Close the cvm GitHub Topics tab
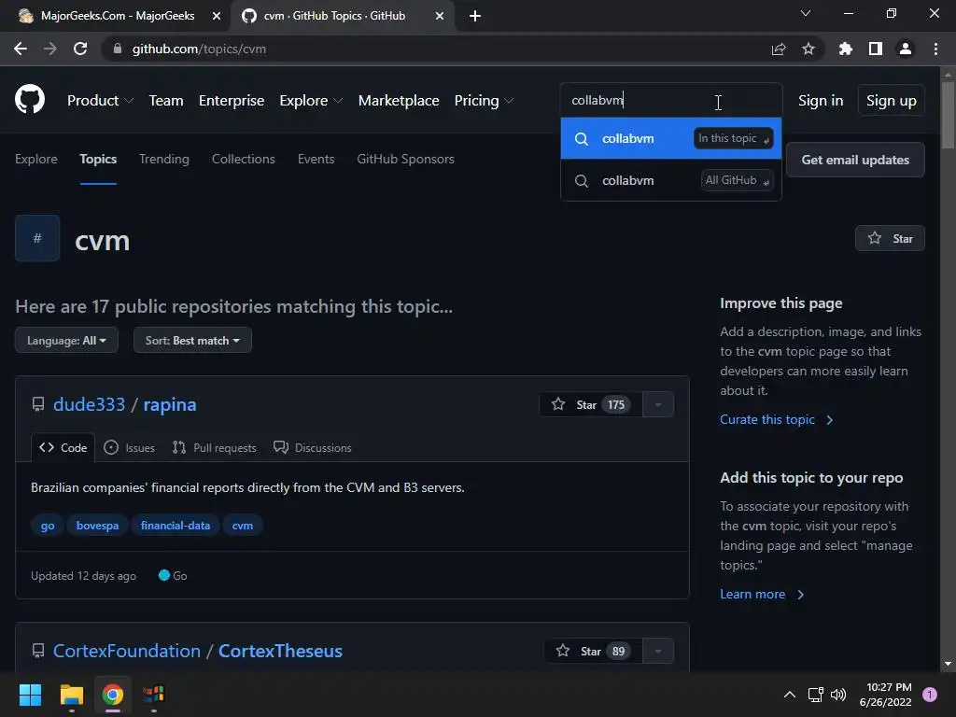This screenshot has width=956, height=717. coord(440,16)
